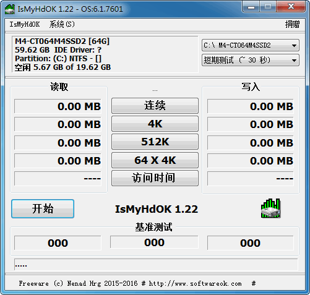
Task: Click the "IsMyHdOK 1.22" label beside 开始
Action: [157, 209]
